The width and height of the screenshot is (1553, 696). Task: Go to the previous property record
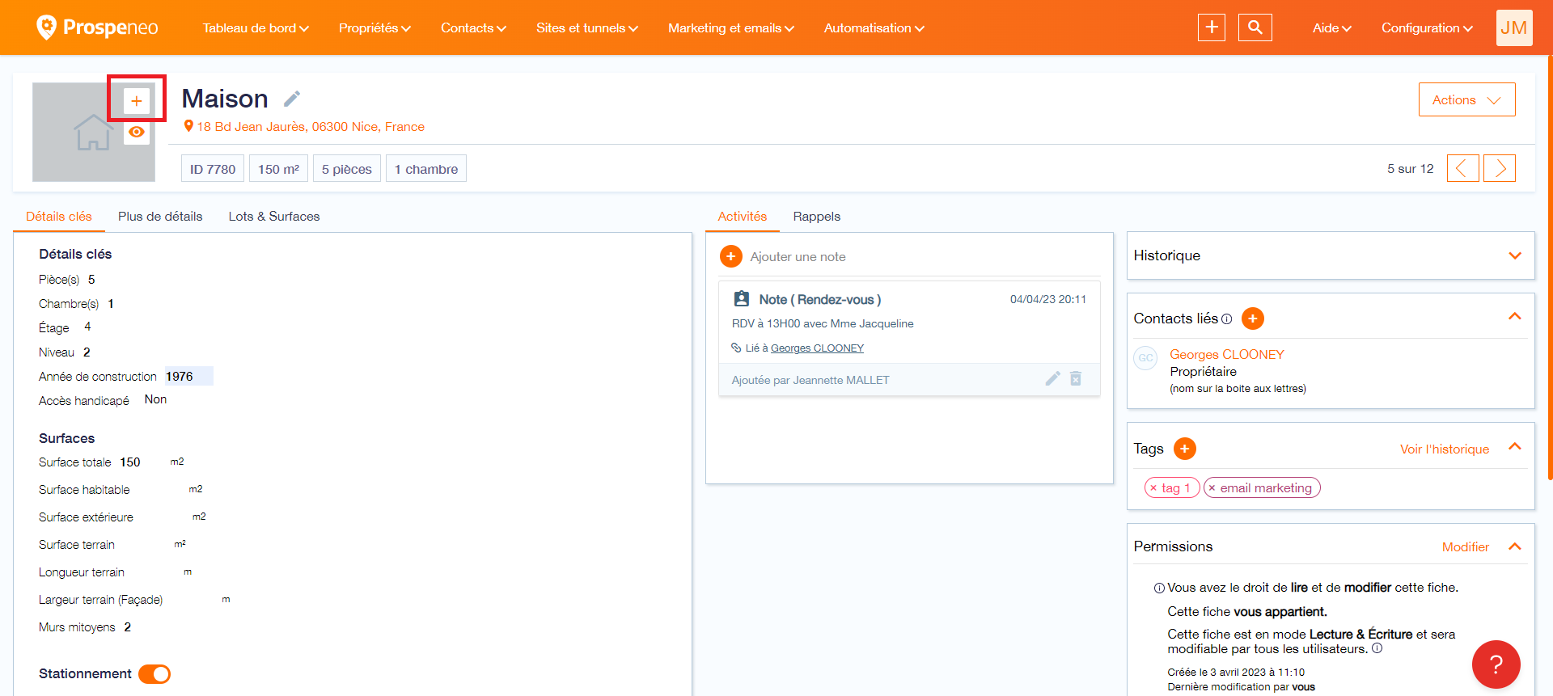click(1462, 168)
